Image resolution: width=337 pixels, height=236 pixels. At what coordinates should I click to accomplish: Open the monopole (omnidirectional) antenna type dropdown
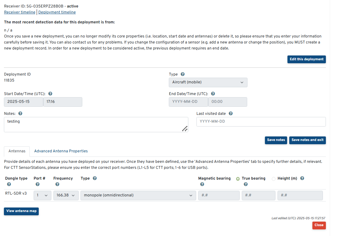click(x=138, y=195)
